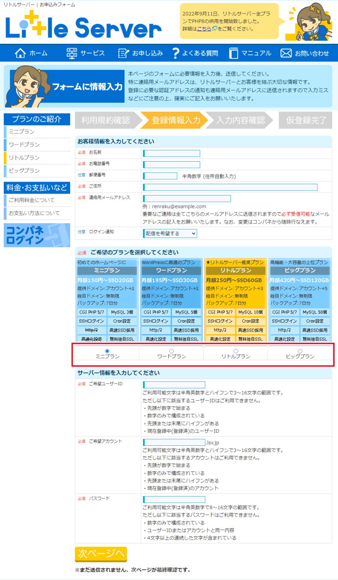Click the お申し込み form icon

coord(123,53)
